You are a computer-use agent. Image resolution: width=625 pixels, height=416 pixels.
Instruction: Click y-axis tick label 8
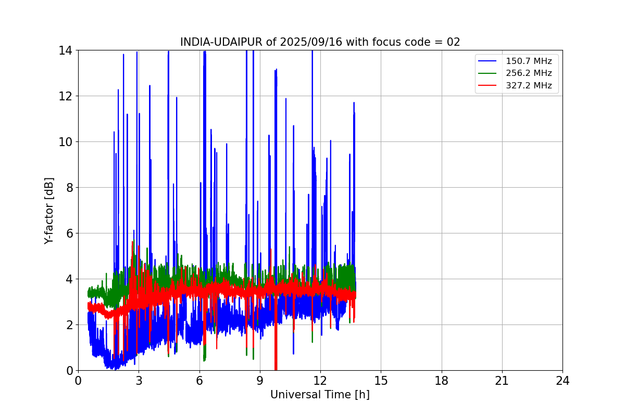68,188
